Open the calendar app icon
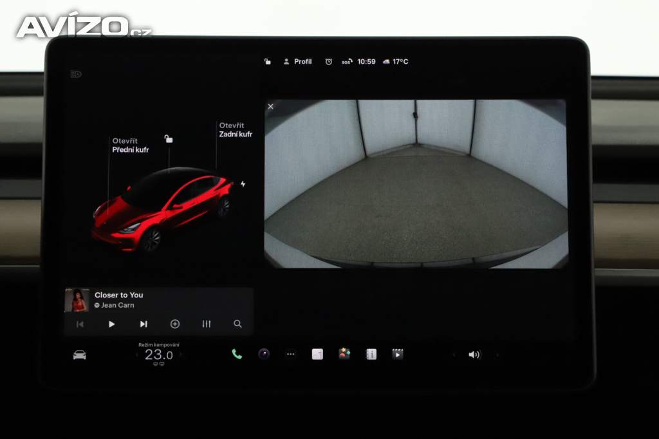Viewport: 659px width, 439px height. [x=317, y=354]
